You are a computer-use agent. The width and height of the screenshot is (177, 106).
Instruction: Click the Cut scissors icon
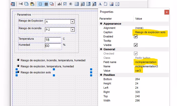tap(21, 4)
